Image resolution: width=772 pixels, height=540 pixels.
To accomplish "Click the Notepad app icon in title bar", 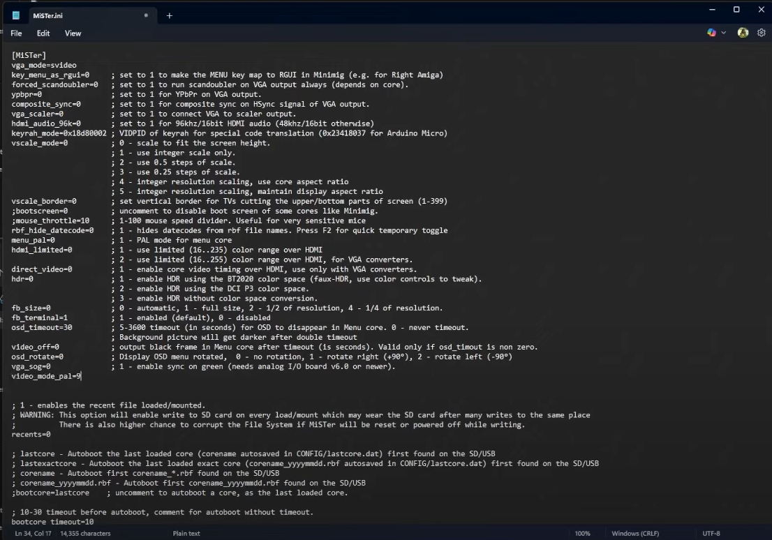I will coord(15,15).
